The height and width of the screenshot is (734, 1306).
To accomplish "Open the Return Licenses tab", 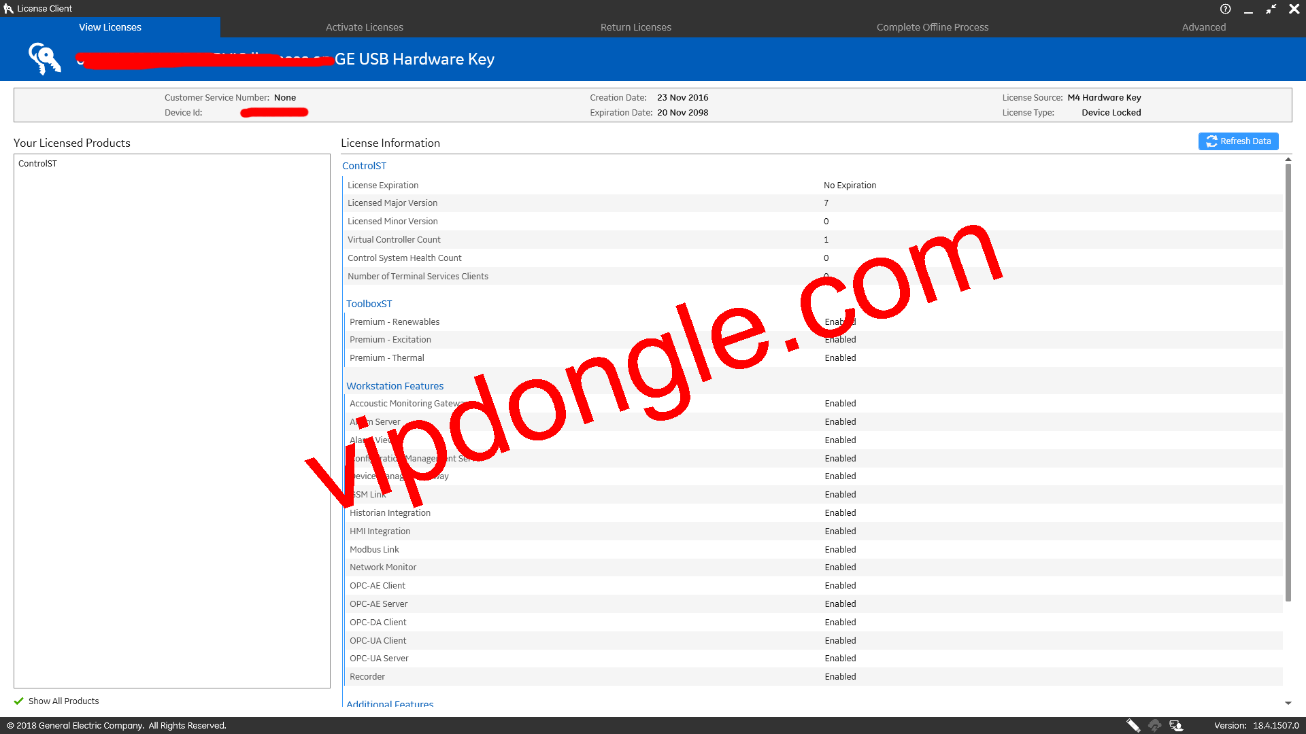I will (635, 27).
